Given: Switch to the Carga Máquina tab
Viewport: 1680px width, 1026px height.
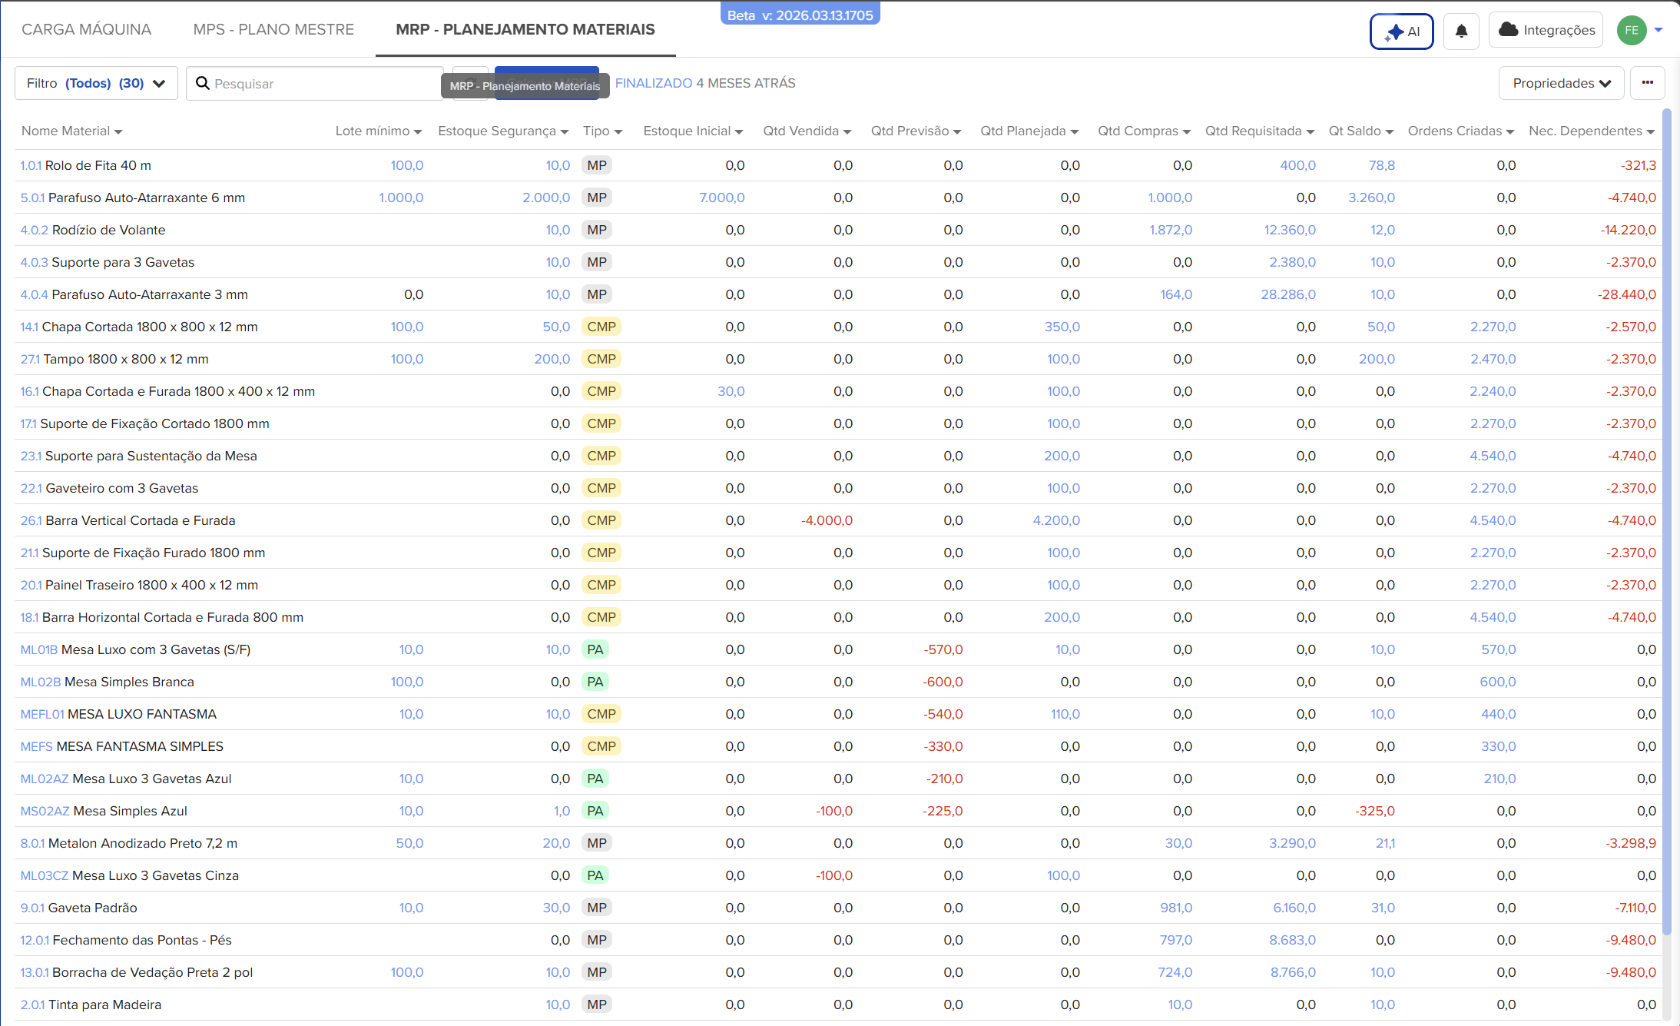Looking at the screenshot, I should (x=86, y=29).
